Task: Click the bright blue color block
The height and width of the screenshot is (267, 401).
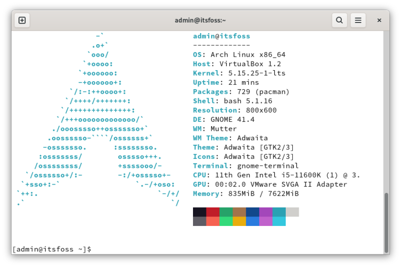Action: coord(253,221)
